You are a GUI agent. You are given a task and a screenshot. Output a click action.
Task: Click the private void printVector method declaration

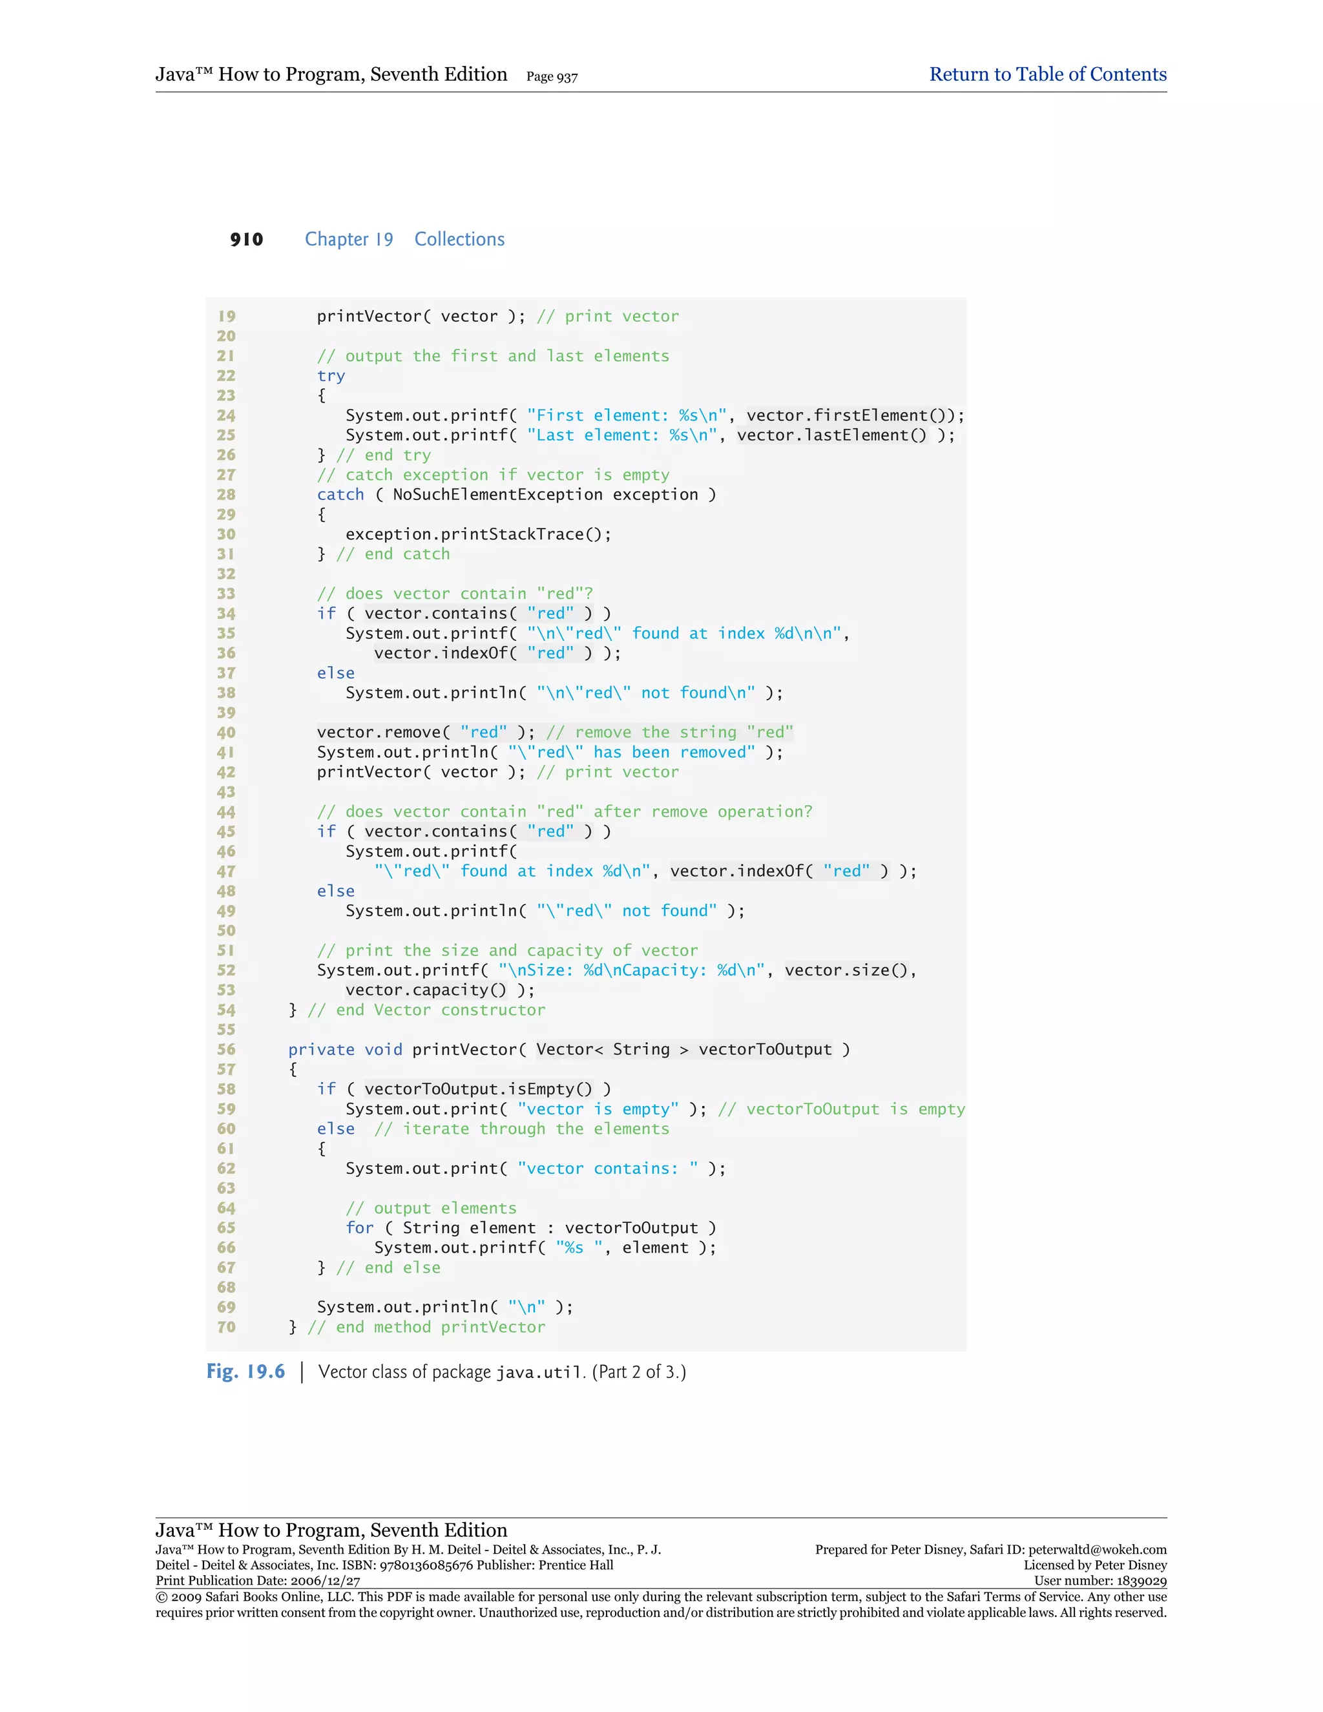(x=568, y=1050)
